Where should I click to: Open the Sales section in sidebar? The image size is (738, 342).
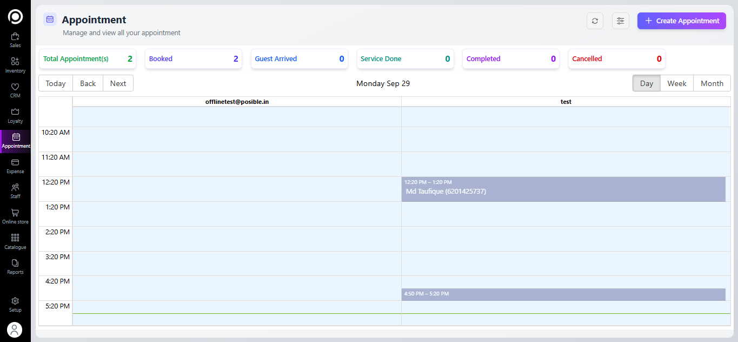15,40
